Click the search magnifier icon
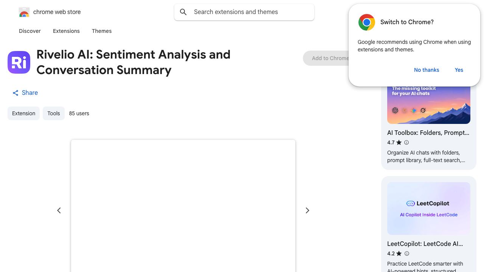 tap(183, 12)
